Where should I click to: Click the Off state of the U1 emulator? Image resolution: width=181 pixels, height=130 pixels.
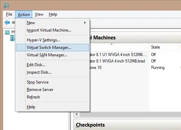[x=153, y=55]
